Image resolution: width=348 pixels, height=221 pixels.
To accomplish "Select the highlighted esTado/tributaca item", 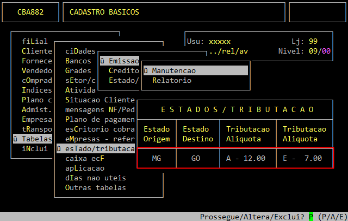I will point(95,148).
